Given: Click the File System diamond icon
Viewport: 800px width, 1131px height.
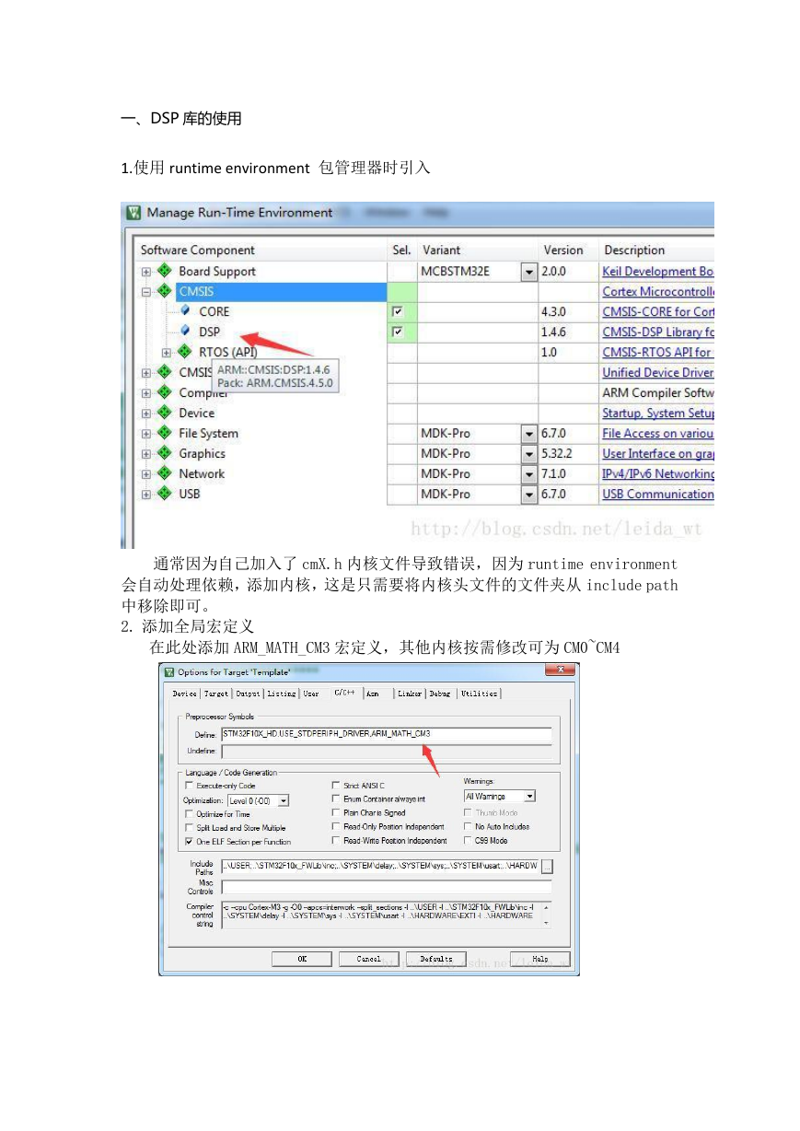Looking at the screenshot, I should (x=164, y=433).
